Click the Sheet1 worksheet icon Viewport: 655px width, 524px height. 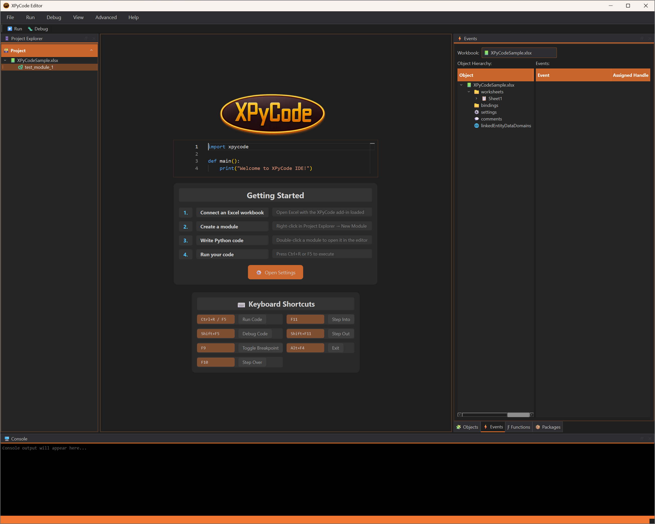click(x=484, y=98)
